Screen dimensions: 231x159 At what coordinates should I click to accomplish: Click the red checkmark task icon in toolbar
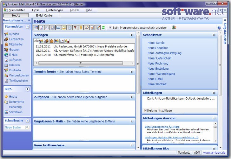(x=41, y=28)
